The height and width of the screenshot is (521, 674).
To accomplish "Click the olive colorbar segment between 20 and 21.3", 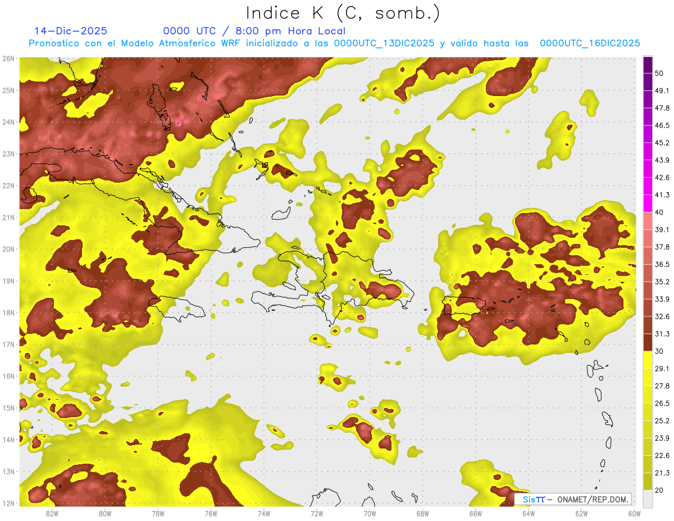I will 648,482.
